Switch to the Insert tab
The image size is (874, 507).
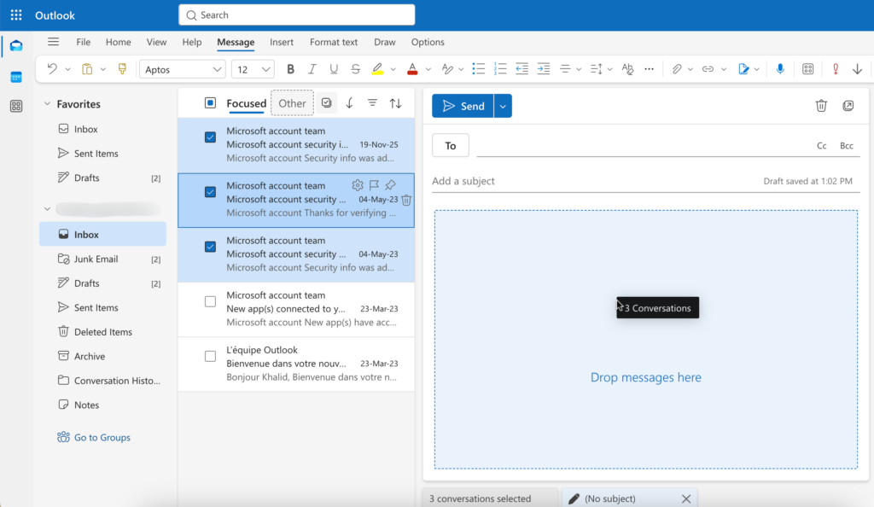(x=282, y=42)
